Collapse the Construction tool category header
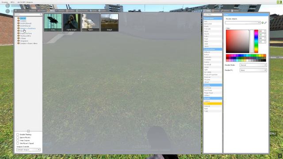 (x=213, y=49)
